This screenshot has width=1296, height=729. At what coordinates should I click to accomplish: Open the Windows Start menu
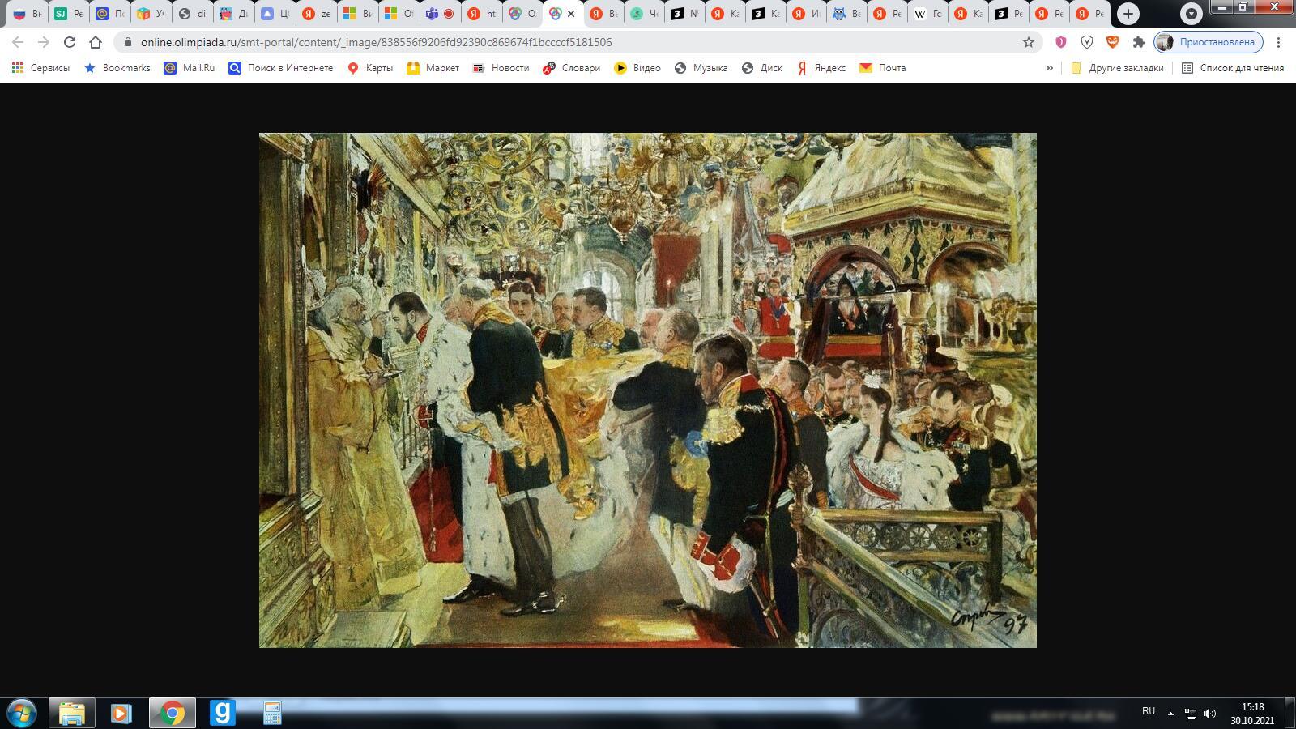click(x=22, y=714)
